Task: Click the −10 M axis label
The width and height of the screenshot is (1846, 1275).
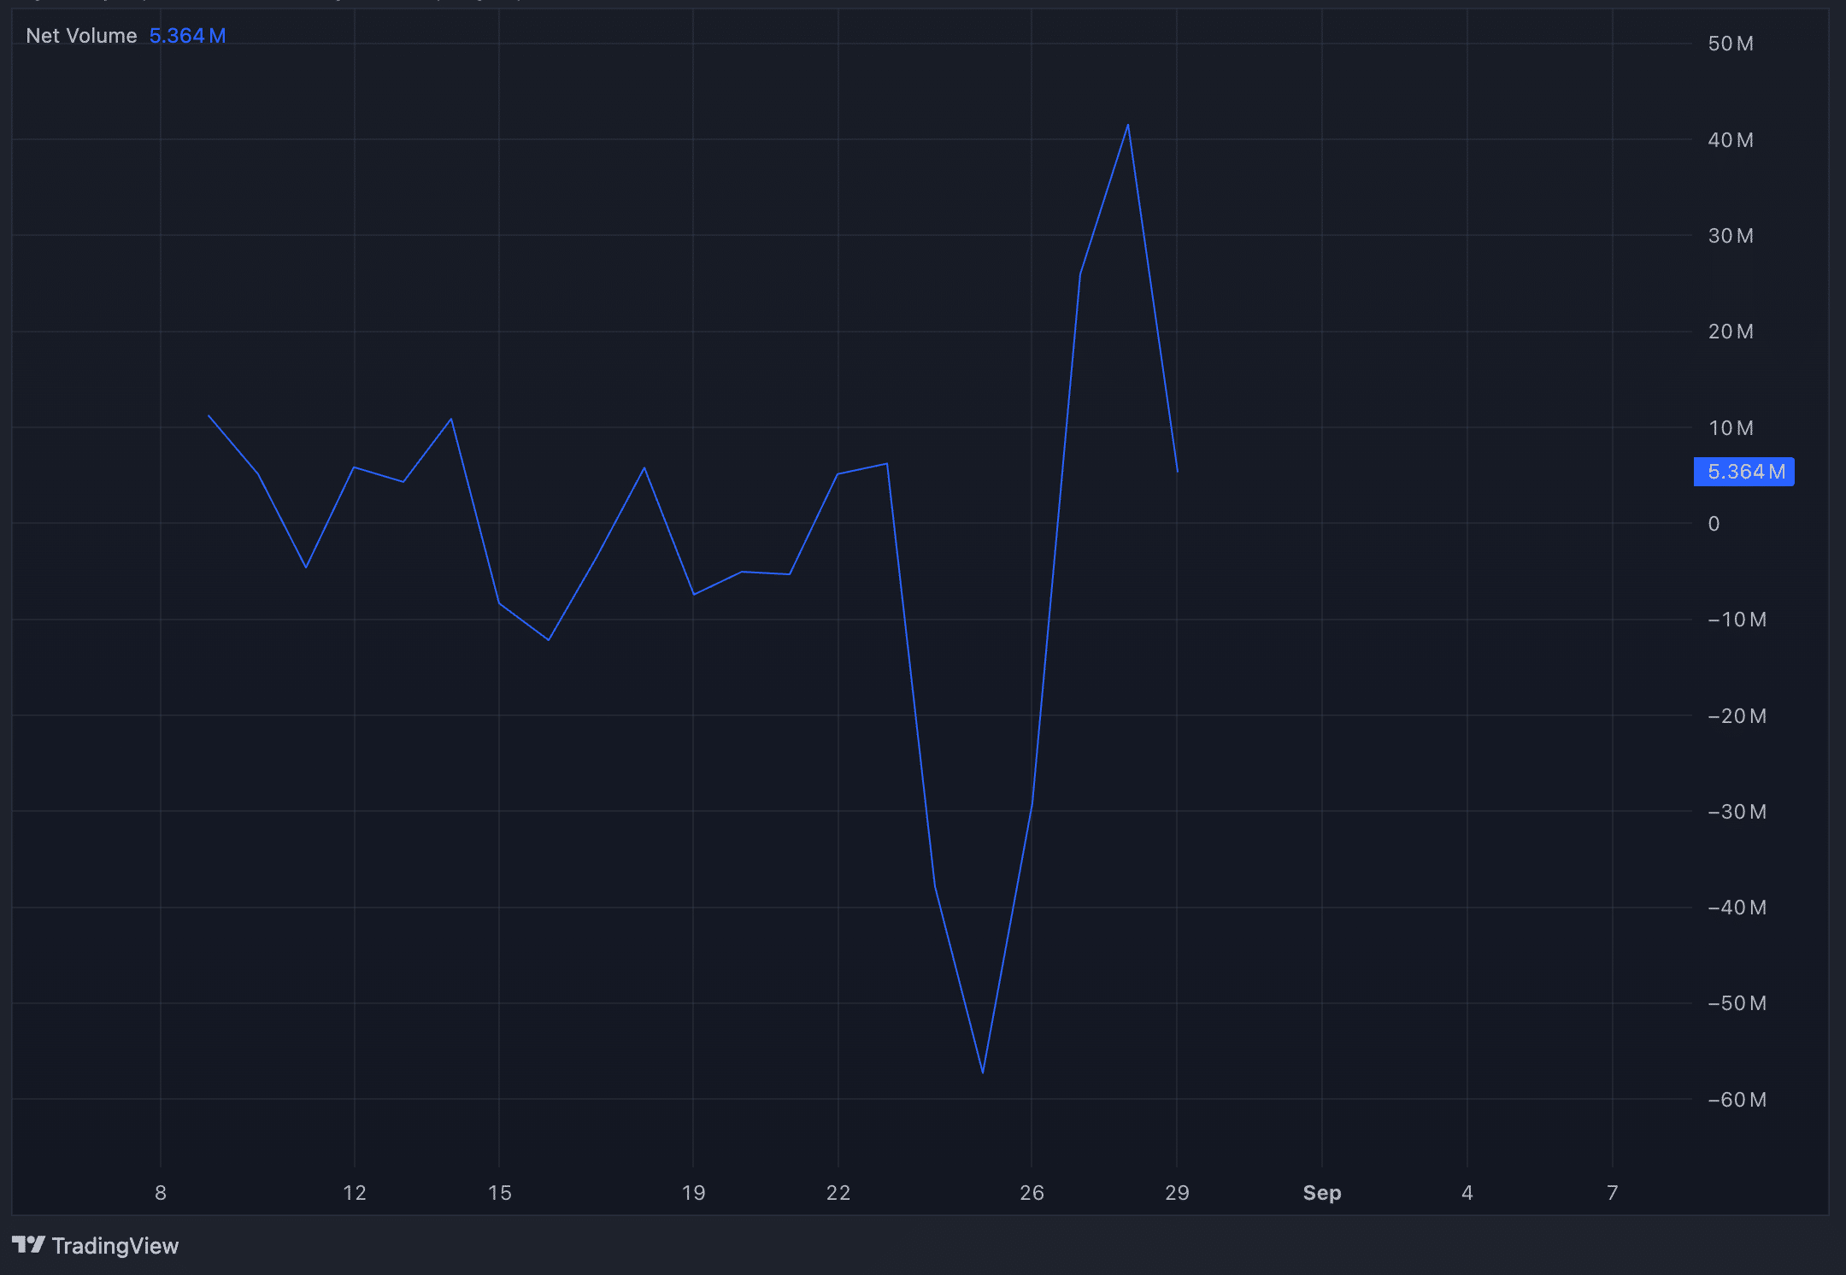Action: point(1737,620)
